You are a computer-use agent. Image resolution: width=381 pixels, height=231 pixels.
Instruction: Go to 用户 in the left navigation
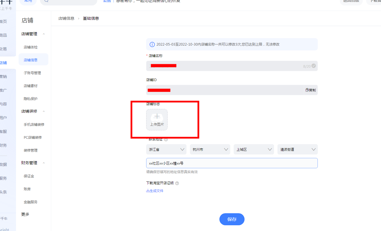click(3, 118)
